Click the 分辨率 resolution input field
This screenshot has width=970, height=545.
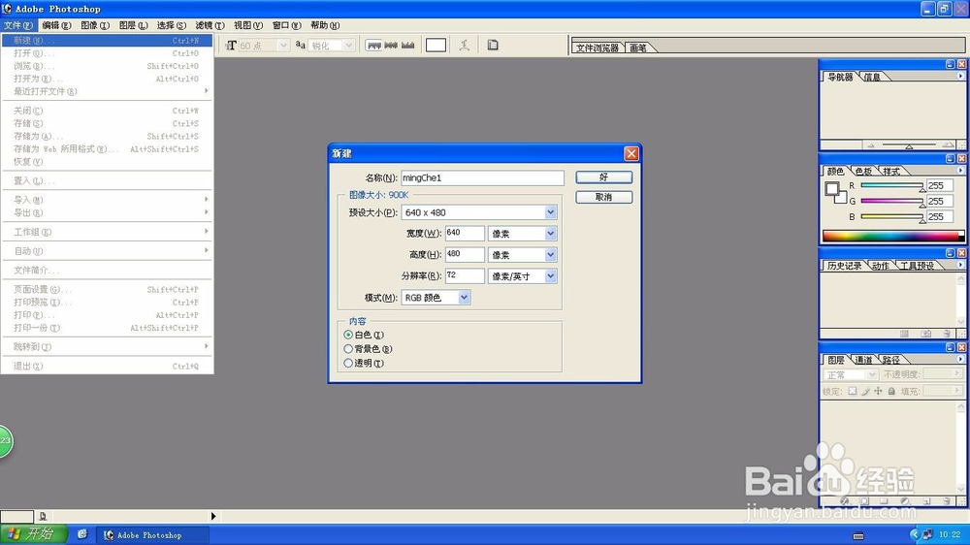(x=465, y=276)
